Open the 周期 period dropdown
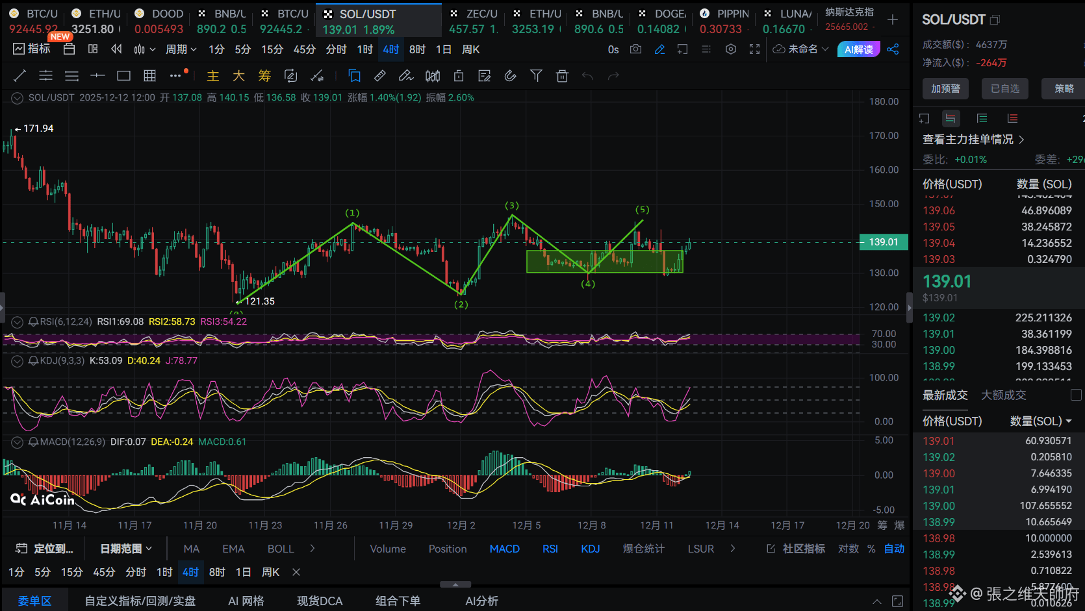Screen dimensions: 1085x611 (181, 49)
